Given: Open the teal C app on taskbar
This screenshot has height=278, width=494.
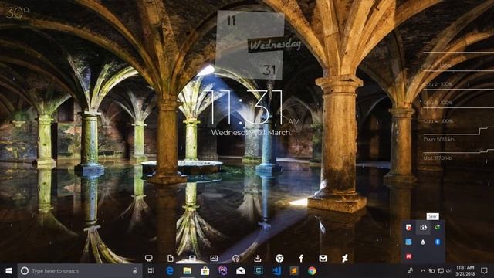Looking at the screenshot, I should 259,271.
